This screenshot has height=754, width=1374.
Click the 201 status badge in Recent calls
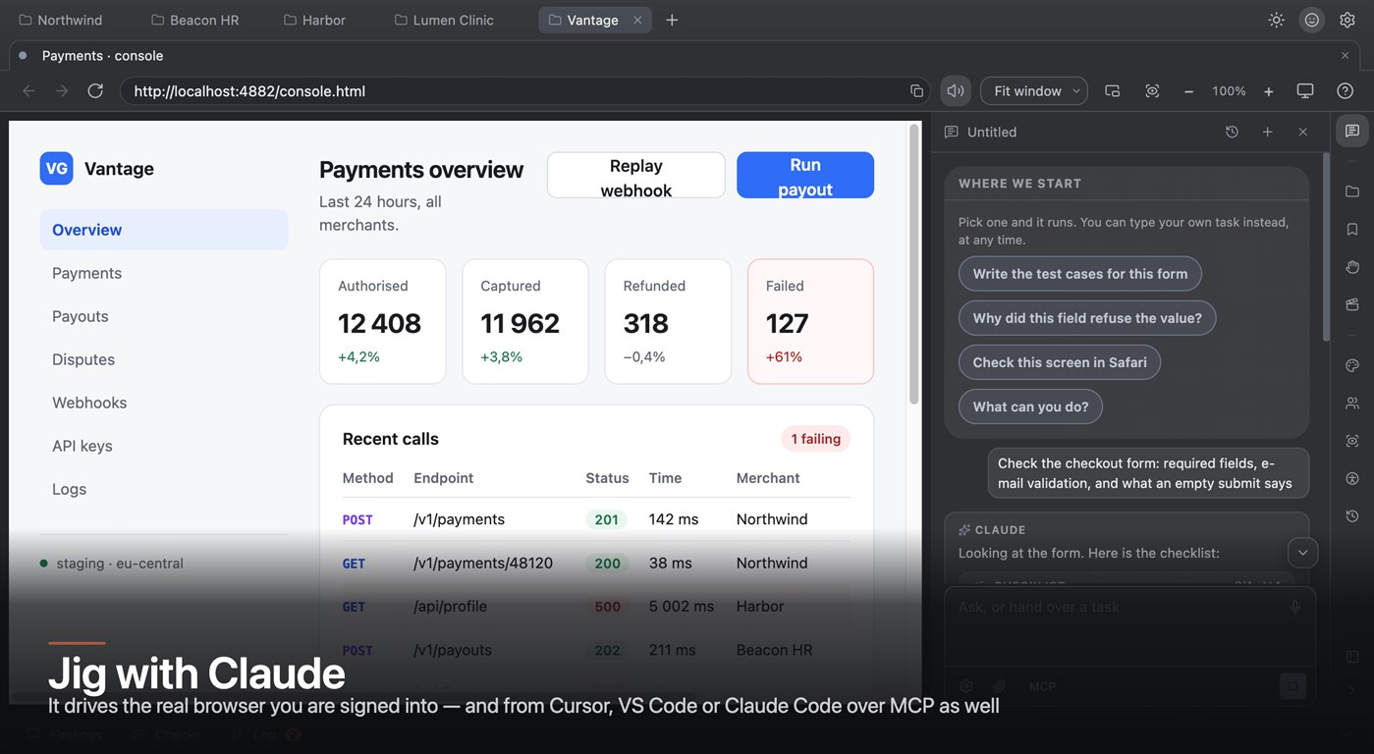coord(606,519)
